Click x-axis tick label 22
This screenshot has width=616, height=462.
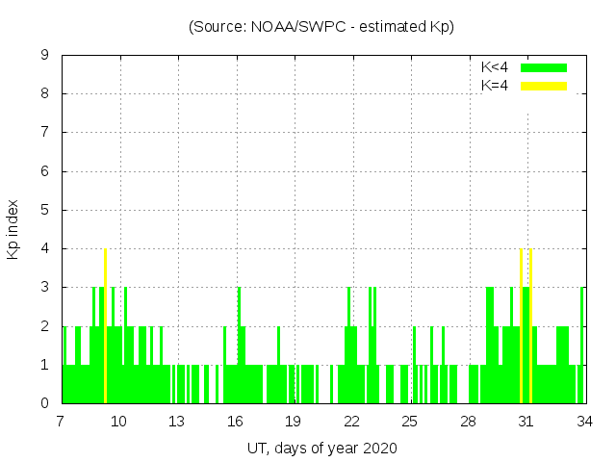pyautogui.click(x=351, y=421)
